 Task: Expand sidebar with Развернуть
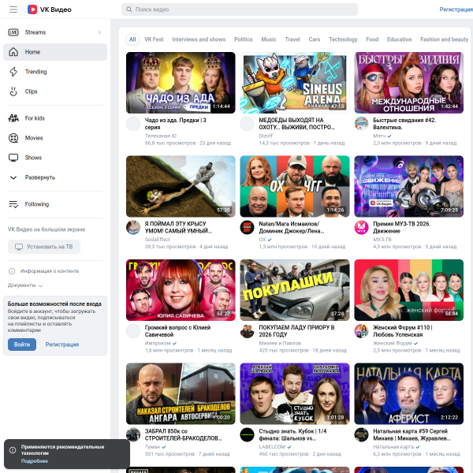click(x=55, y=177)
